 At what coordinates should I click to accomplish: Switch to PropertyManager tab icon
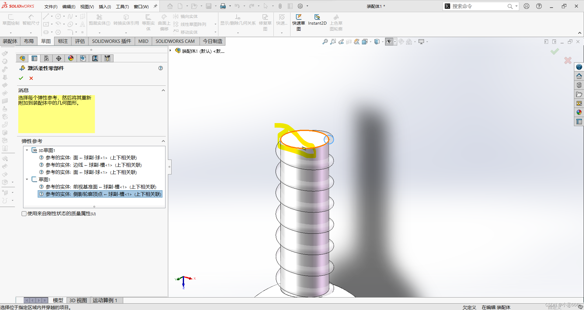point(34,58)
